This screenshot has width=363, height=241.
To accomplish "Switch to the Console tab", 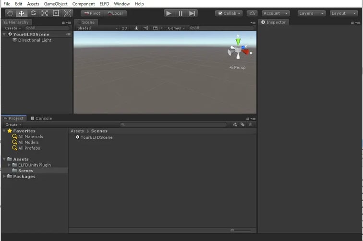I will tap(41, 118).
